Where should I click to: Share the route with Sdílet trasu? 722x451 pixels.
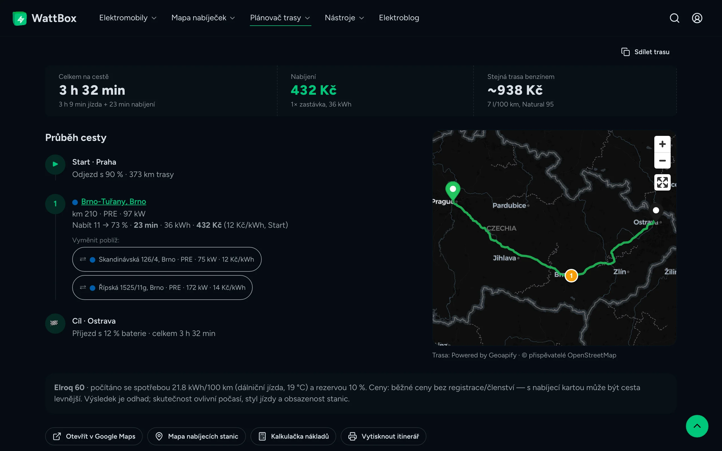(645, 52)
